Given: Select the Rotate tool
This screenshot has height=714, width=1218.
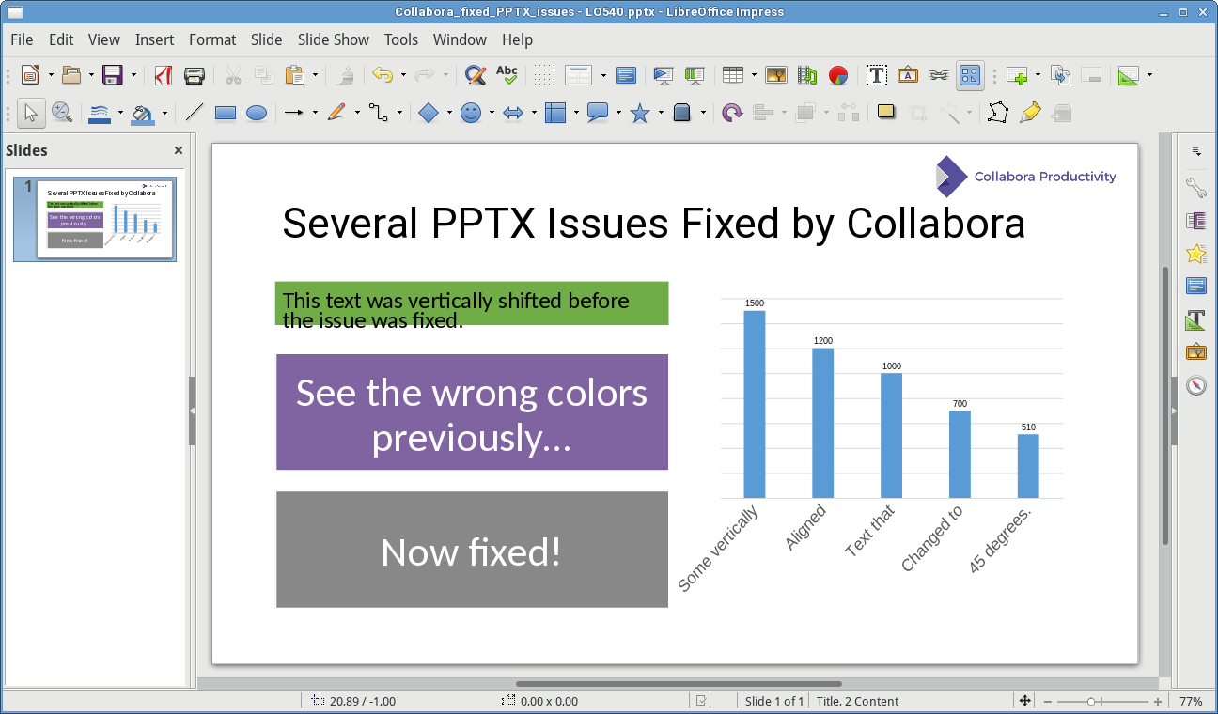Looking at the screenshot, I should (x=732, y=113).
